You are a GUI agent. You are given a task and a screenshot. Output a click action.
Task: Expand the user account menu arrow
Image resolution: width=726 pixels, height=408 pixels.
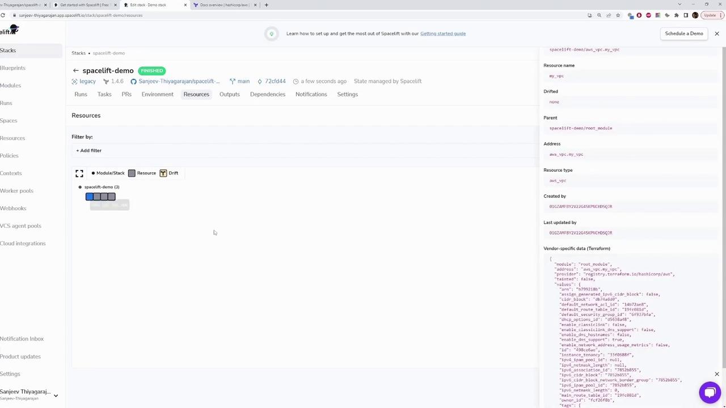click(56, 395)
